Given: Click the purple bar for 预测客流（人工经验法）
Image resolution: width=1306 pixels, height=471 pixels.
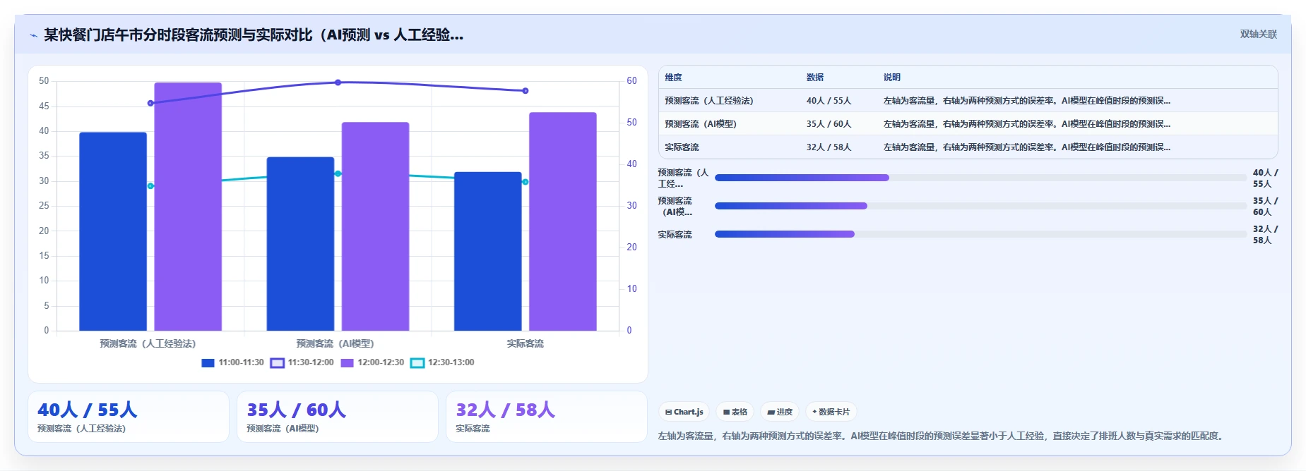Looking at the screenshot, I should click(188, 207).
